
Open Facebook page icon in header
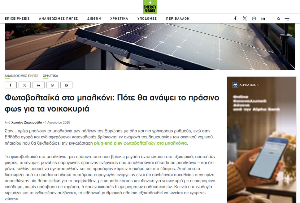click(235, 18)
